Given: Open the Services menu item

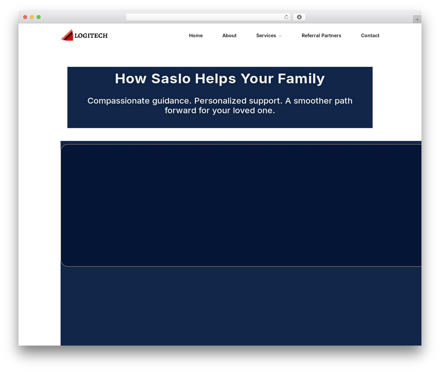Looking at the screenshot, I should pyautogui.click(x=266, y=35).
